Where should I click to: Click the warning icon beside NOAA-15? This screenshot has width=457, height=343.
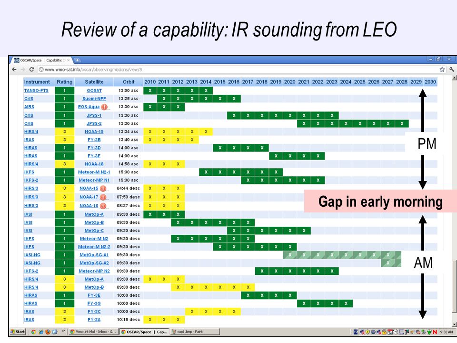pos(103,189)
